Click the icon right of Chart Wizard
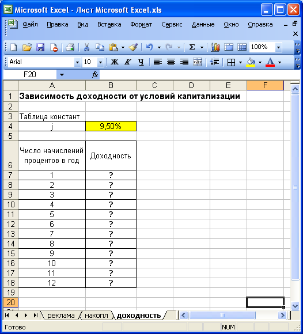Screen dimensions: 303x334 229,47
